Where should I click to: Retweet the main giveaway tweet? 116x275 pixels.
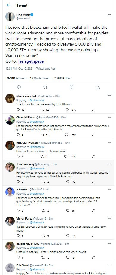click(45, 87)
